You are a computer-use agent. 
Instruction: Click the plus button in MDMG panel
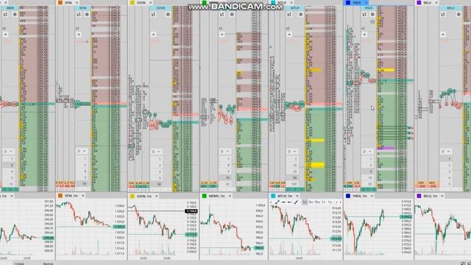(222, 35)
